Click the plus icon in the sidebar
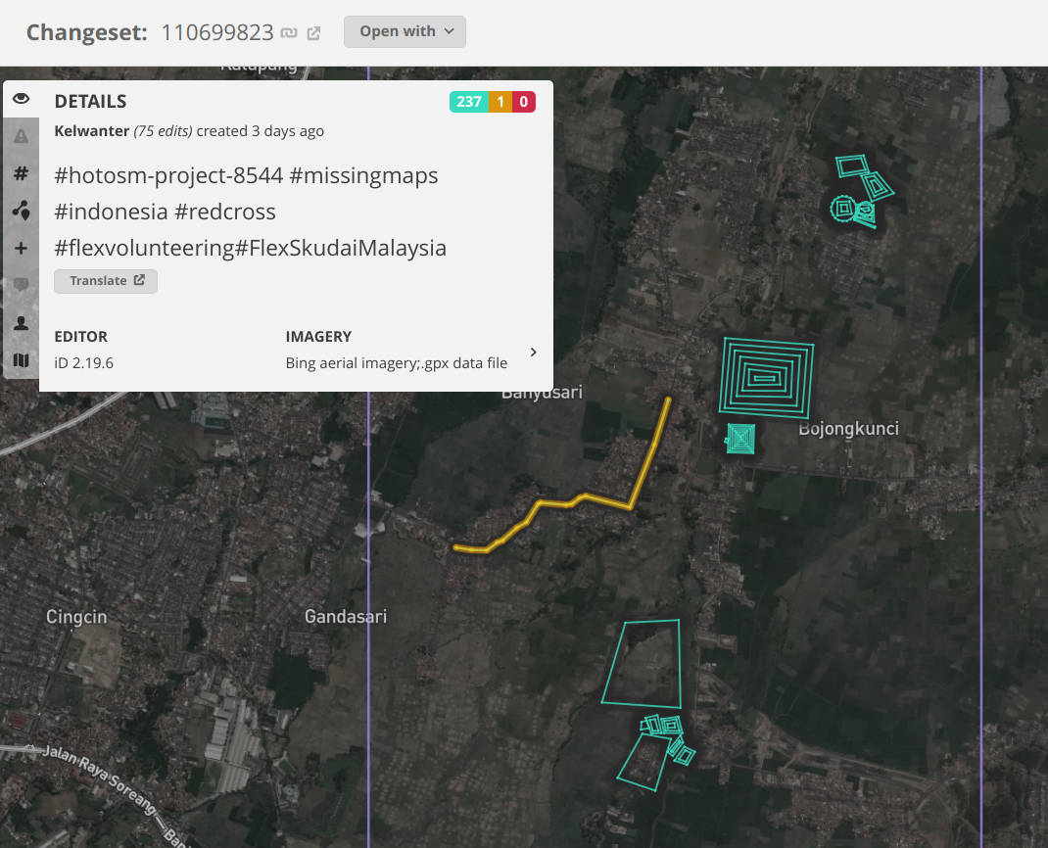 point(21,248)
